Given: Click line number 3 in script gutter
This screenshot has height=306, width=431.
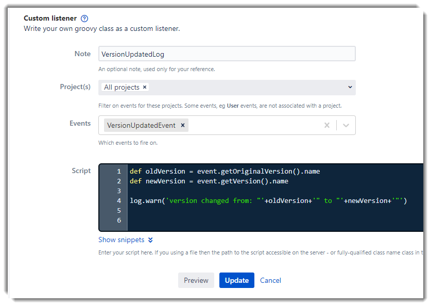Looking at the screenshot, I should (x=119, y=191).
